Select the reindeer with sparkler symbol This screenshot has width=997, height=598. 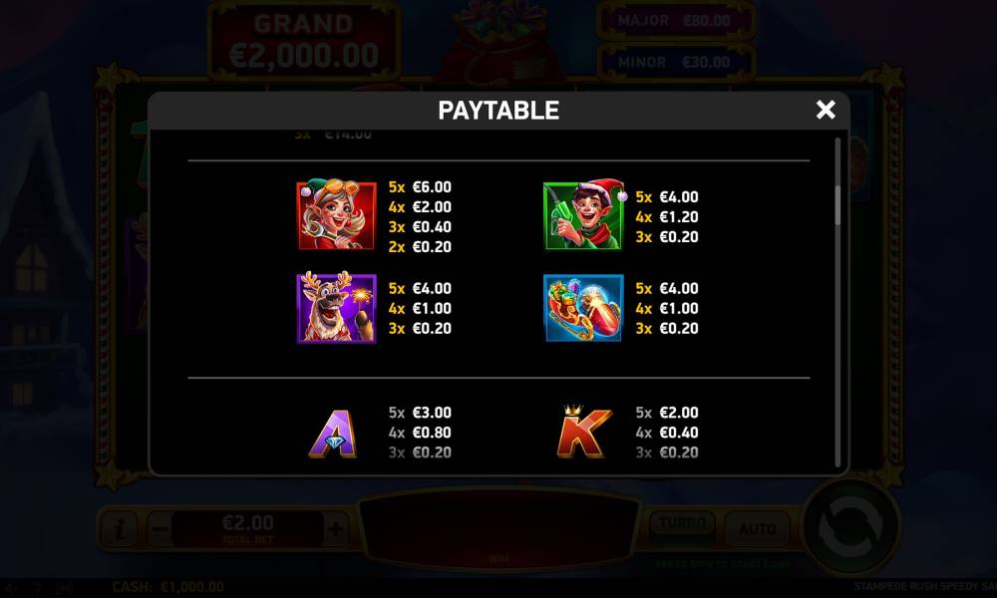[x=336, y=308]
